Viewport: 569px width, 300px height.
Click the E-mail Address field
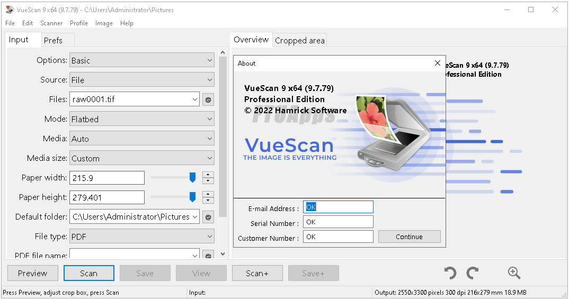(x=338, y=207)
